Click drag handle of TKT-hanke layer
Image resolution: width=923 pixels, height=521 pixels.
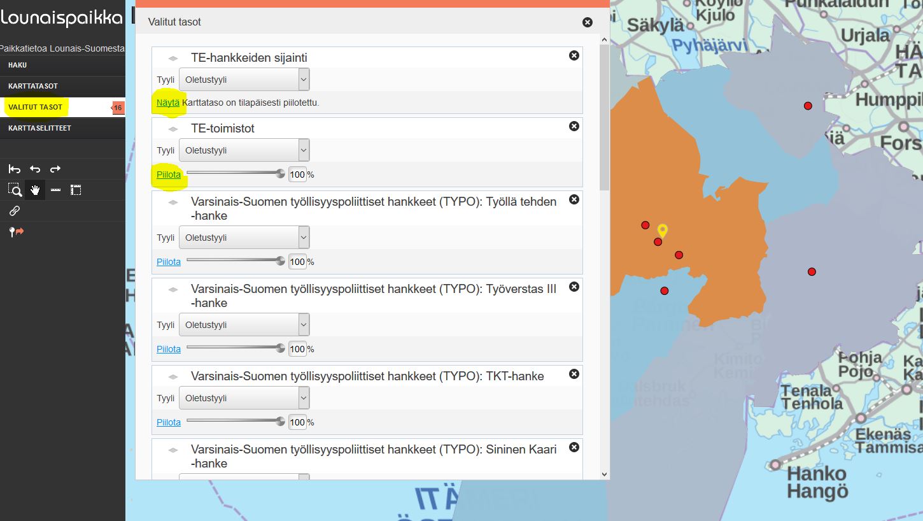click(x=173, y=377)
